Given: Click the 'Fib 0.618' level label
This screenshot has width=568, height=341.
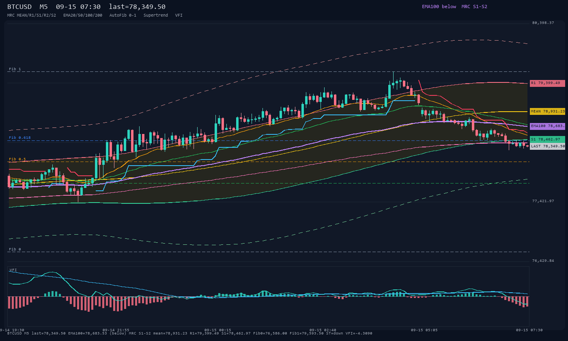Looking at the screenshot, I should [20, 138].
